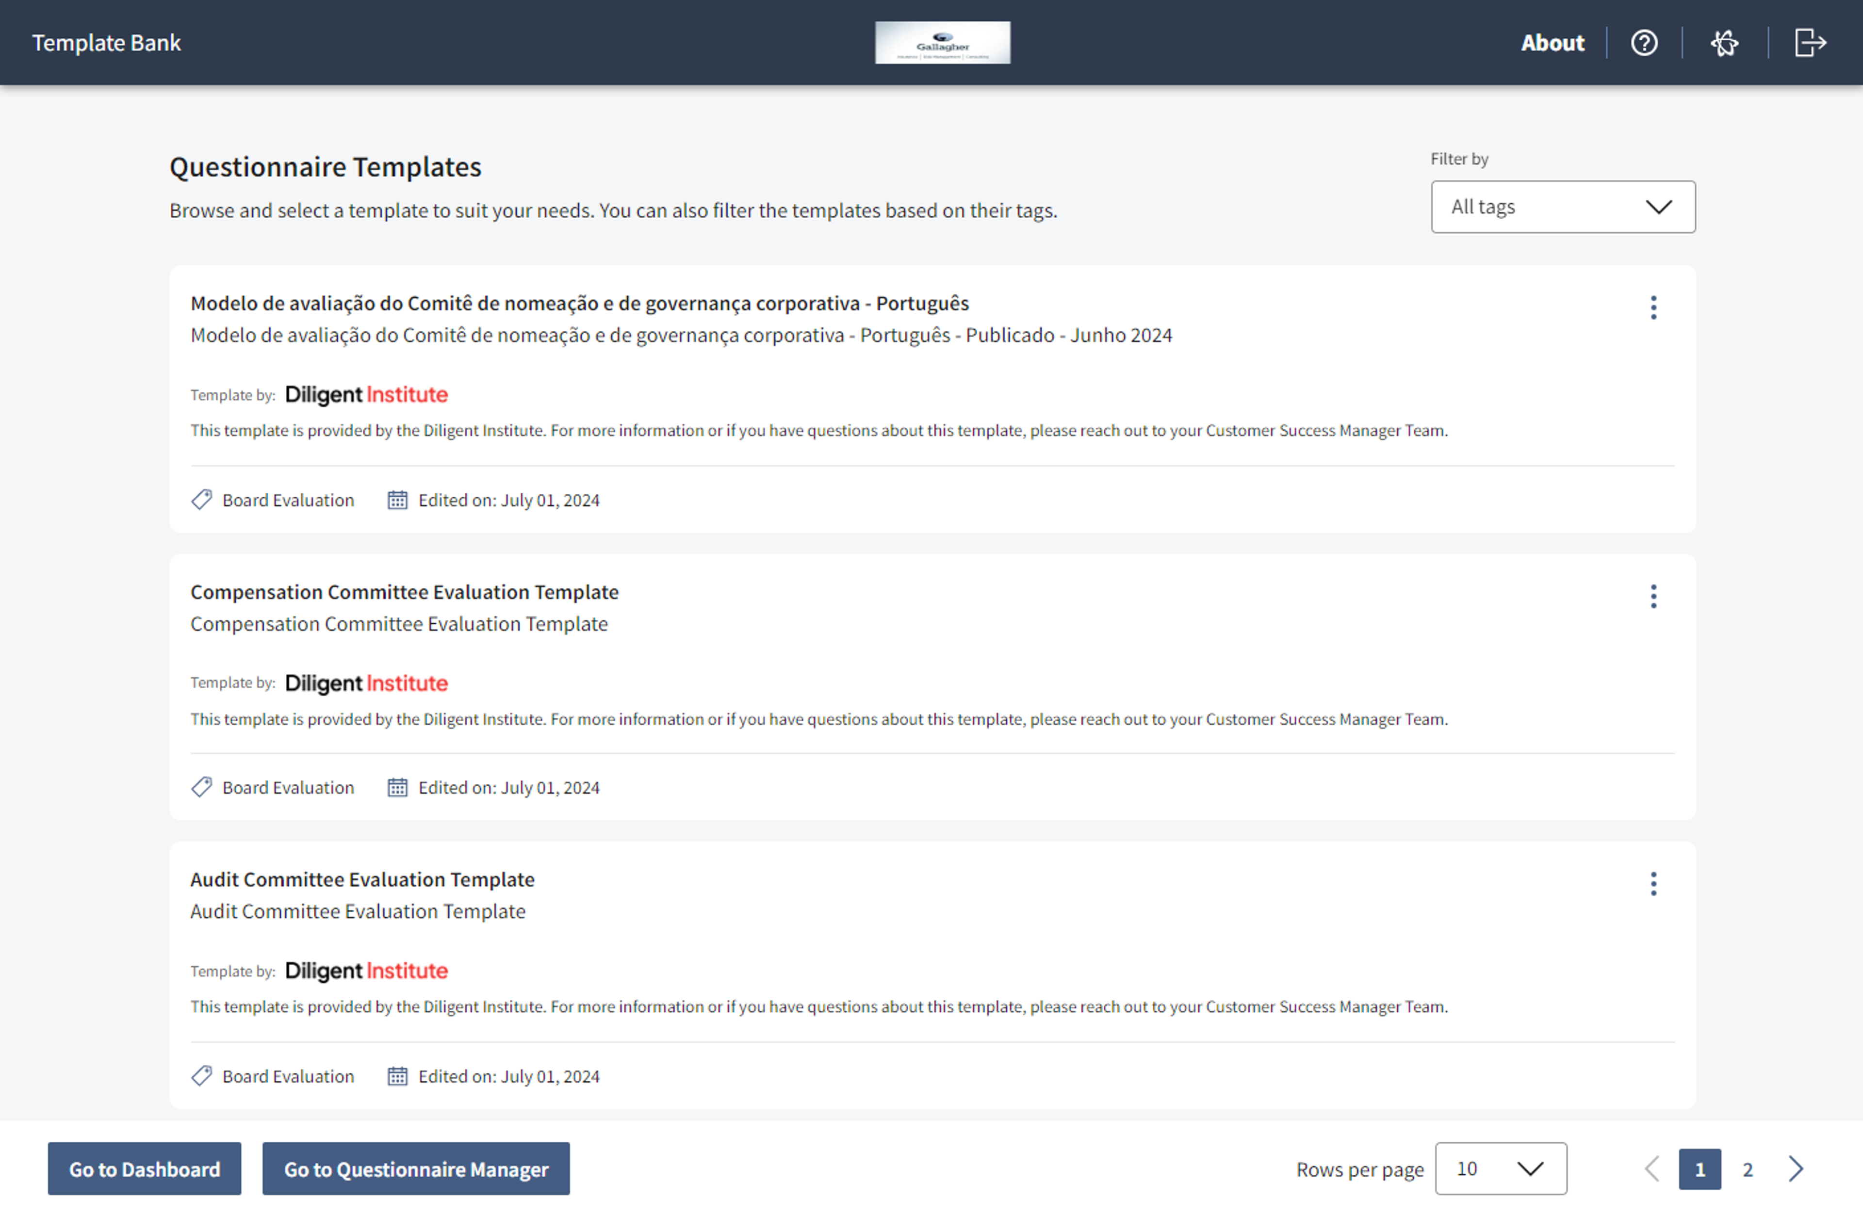The height and width of the screenshot is (1216, 1863).
Task: Select pagination page 1
Action: tap(1700, 1169)
